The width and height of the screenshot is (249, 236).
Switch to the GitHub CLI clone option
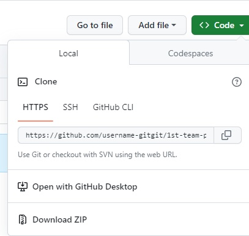point(113,107)
